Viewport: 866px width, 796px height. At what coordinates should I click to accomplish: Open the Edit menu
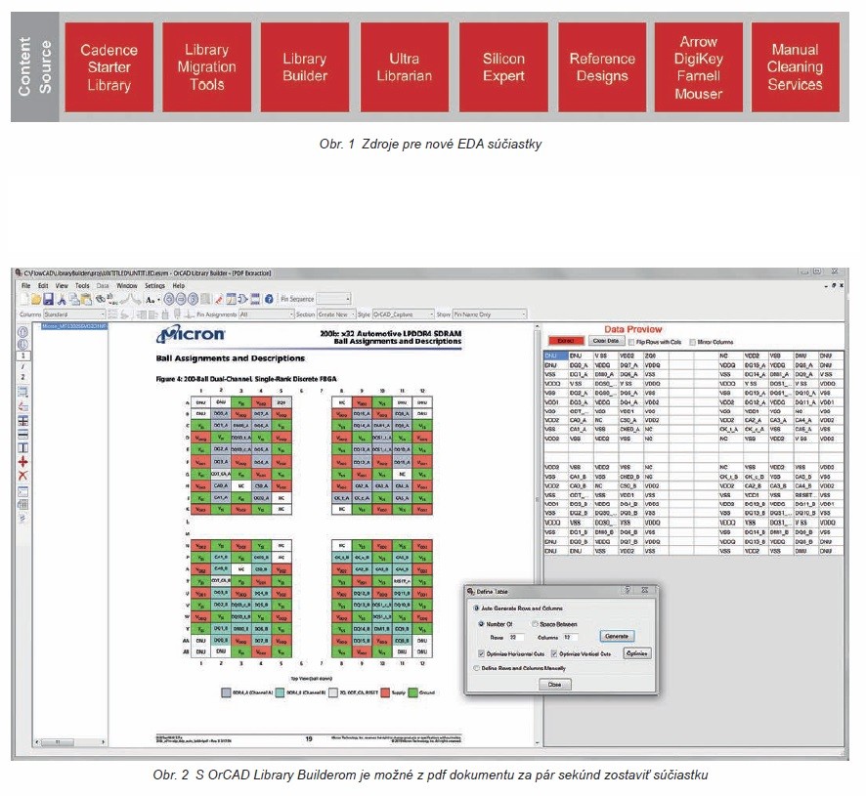43,285
